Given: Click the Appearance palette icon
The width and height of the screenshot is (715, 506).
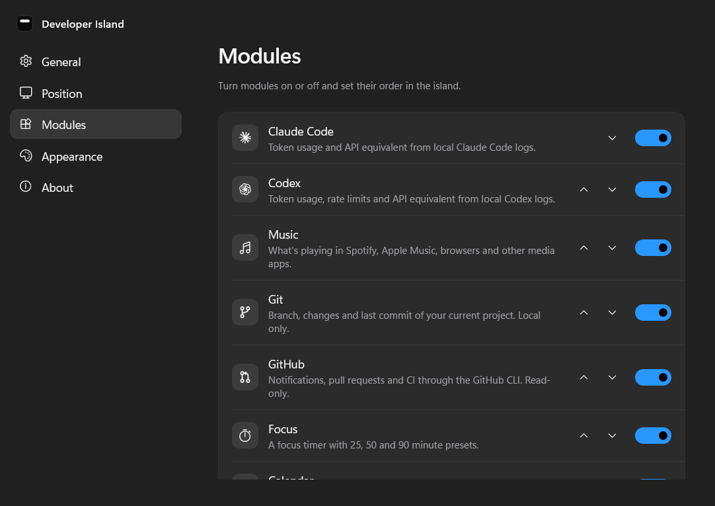Looking at the screenshot, I should (x=26, y=155).
